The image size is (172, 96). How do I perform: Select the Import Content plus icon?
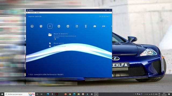tap(50, 26)
